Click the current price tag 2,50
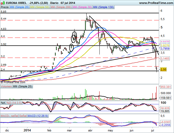 [163, 69]
